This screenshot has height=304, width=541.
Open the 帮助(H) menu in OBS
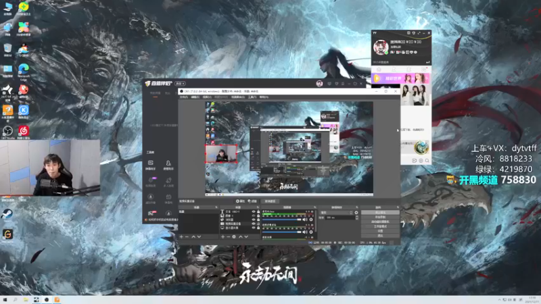point(264,97)
